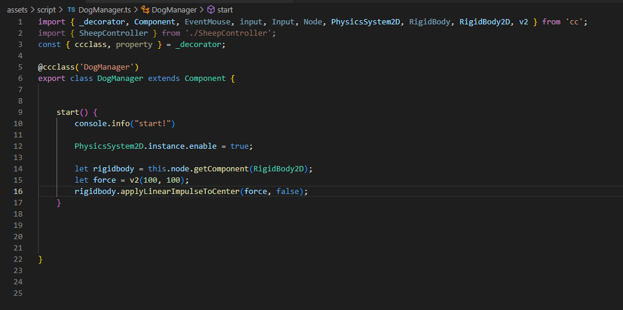
Task: Expand the chevron after 'assets' breadcrumb
Action: coord(32,10)
